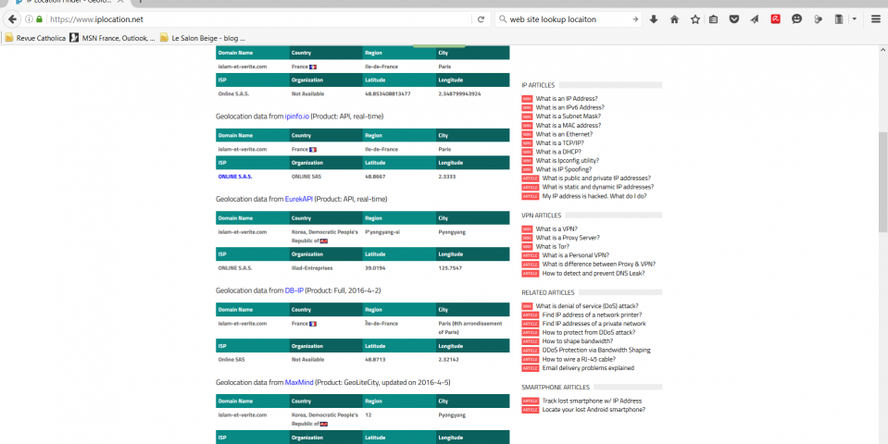888x444 pixels.
Task: Open 'DDoS Protection via Bandwidth Shaping'
Action: pos(596,350)
